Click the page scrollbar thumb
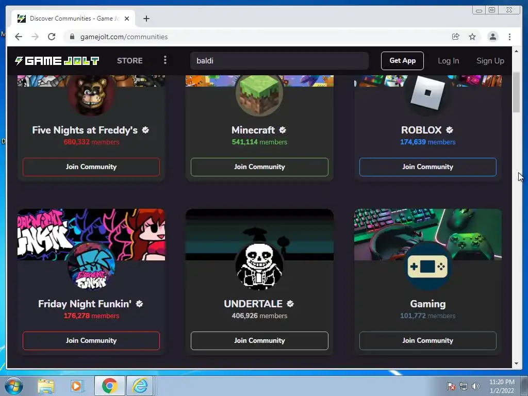The width and height of the screenshot is (528, 396). click(x=516, y=92)
